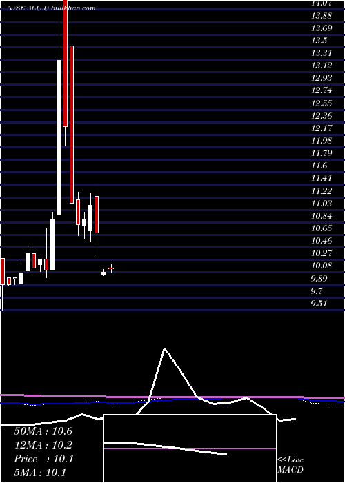Select the 13.5 price axis label
345x483 pixels.
click(x=319, y=41)
